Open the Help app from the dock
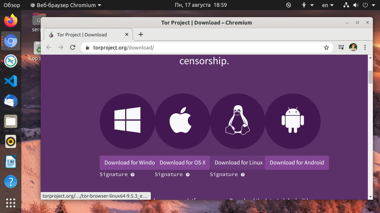This screenshot has width=380, height=213. [11, 182]
